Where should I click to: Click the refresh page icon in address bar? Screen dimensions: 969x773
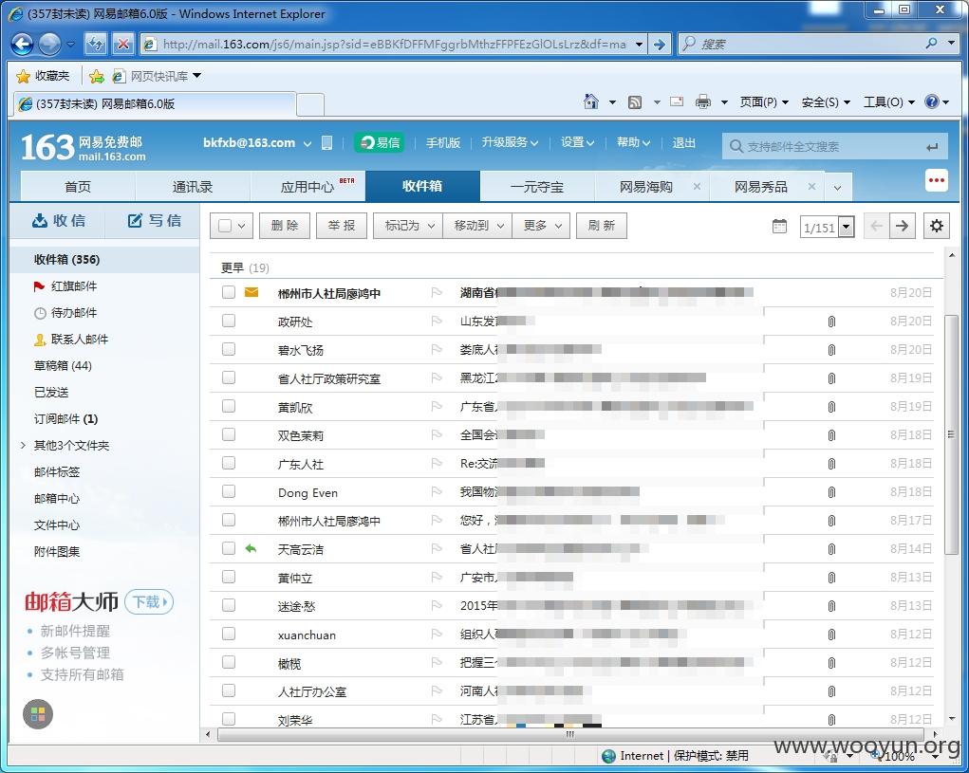(96, 44)
